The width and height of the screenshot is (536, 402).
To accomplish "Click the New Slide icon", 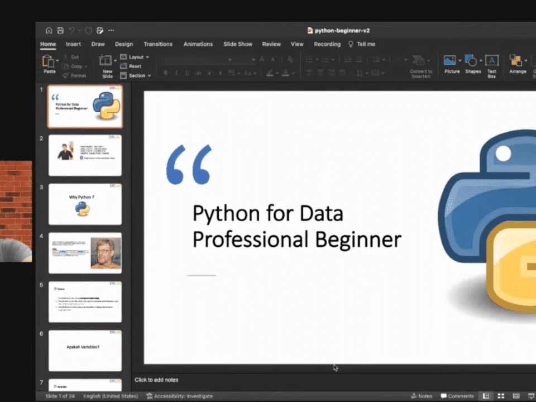I will [106, 61].
